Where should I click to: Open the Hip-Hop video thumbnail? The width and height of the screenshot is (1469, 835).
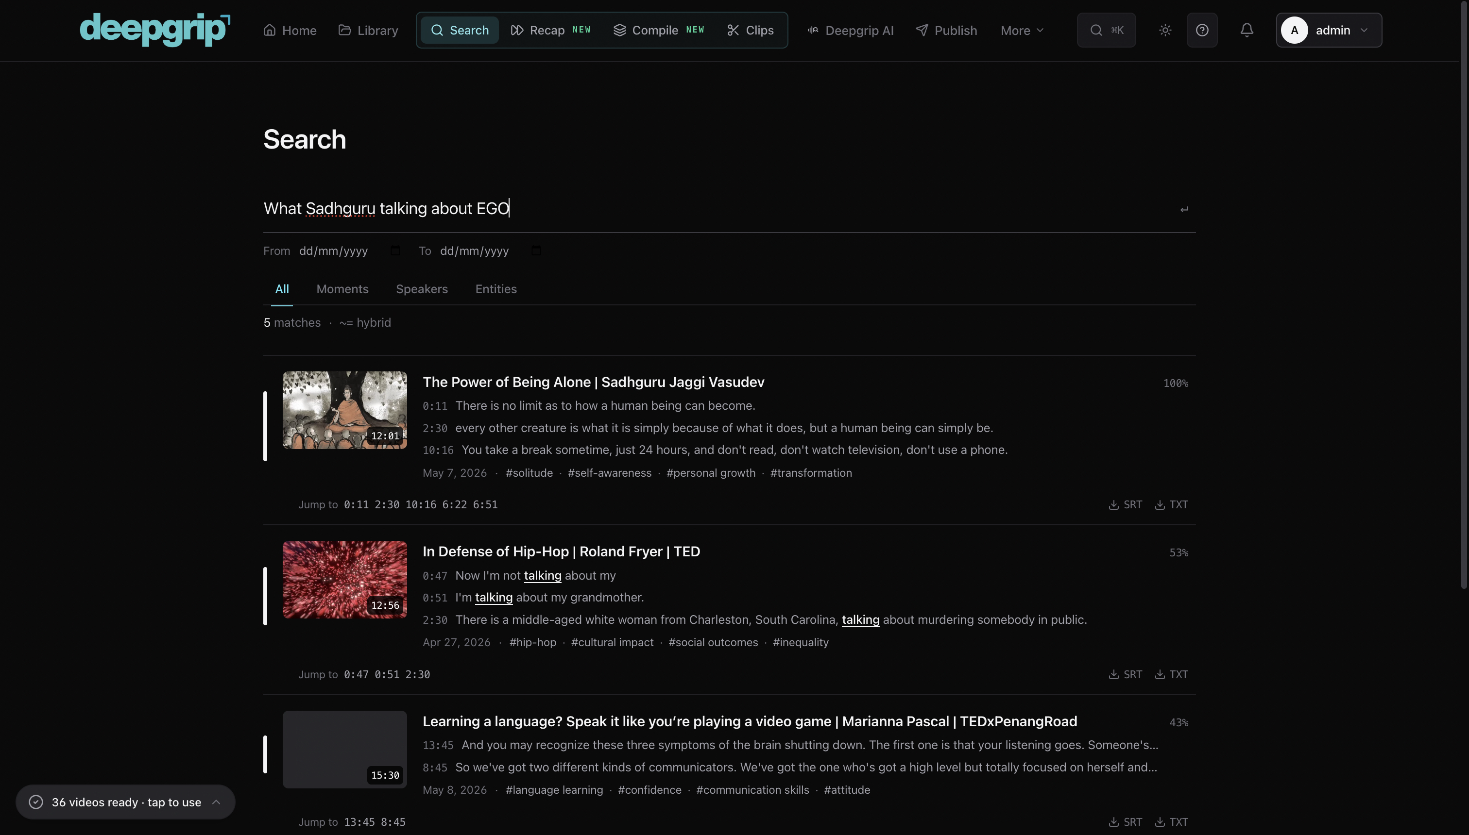[344, 580]
